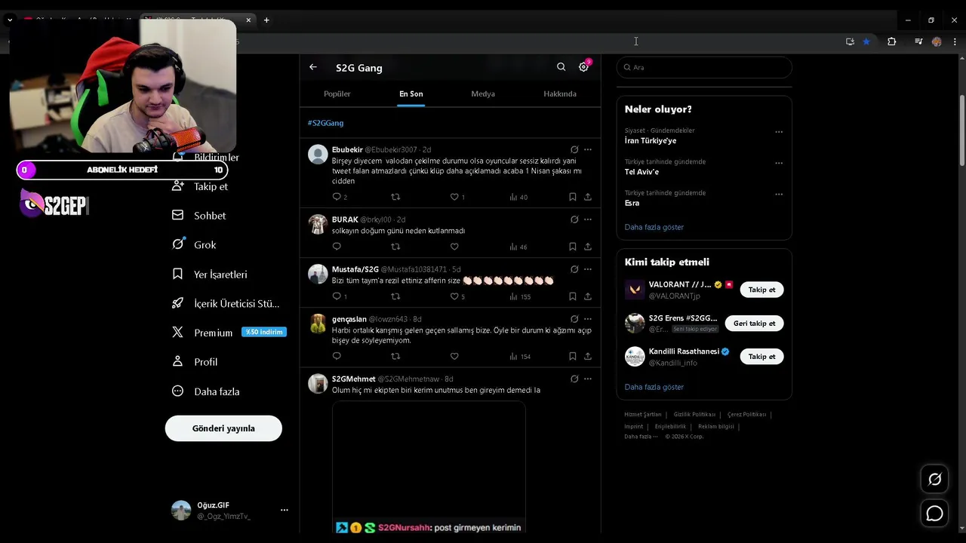Screen dimensions: 966x543
Task: Open more options on BURAK's post
Action: pos(588,219)
